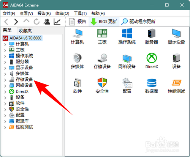
Task: Click the forward navigation arrow
Action: click(x=16, y=22)
